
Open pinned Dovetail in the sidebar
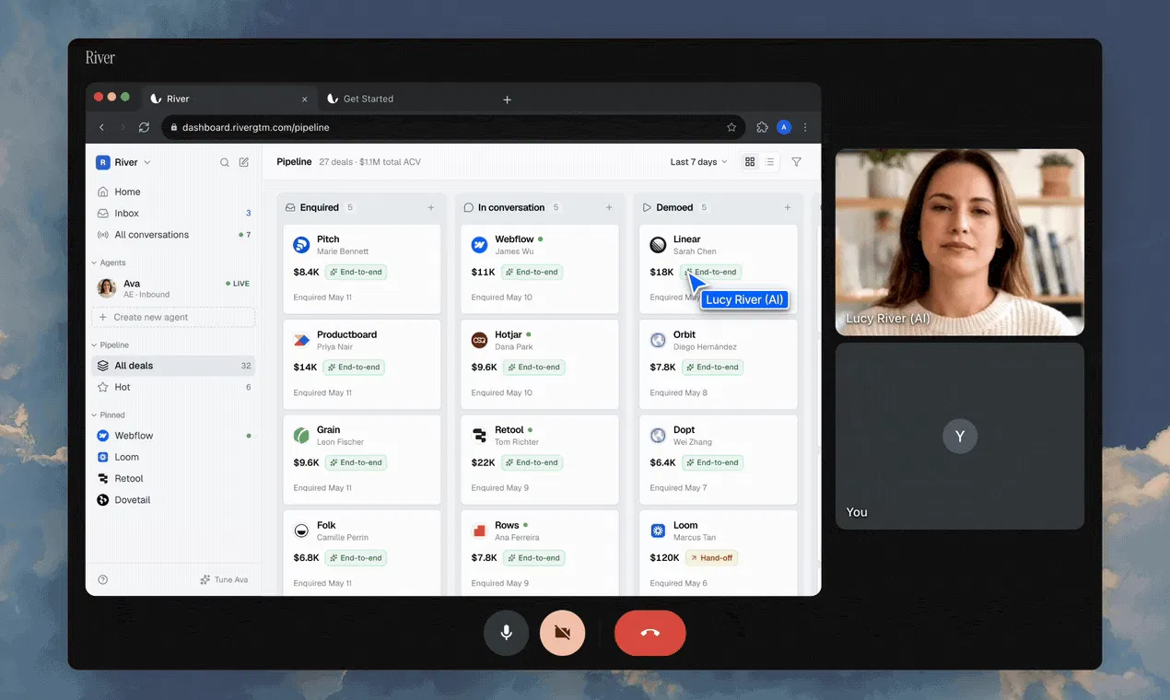(173, 500)
